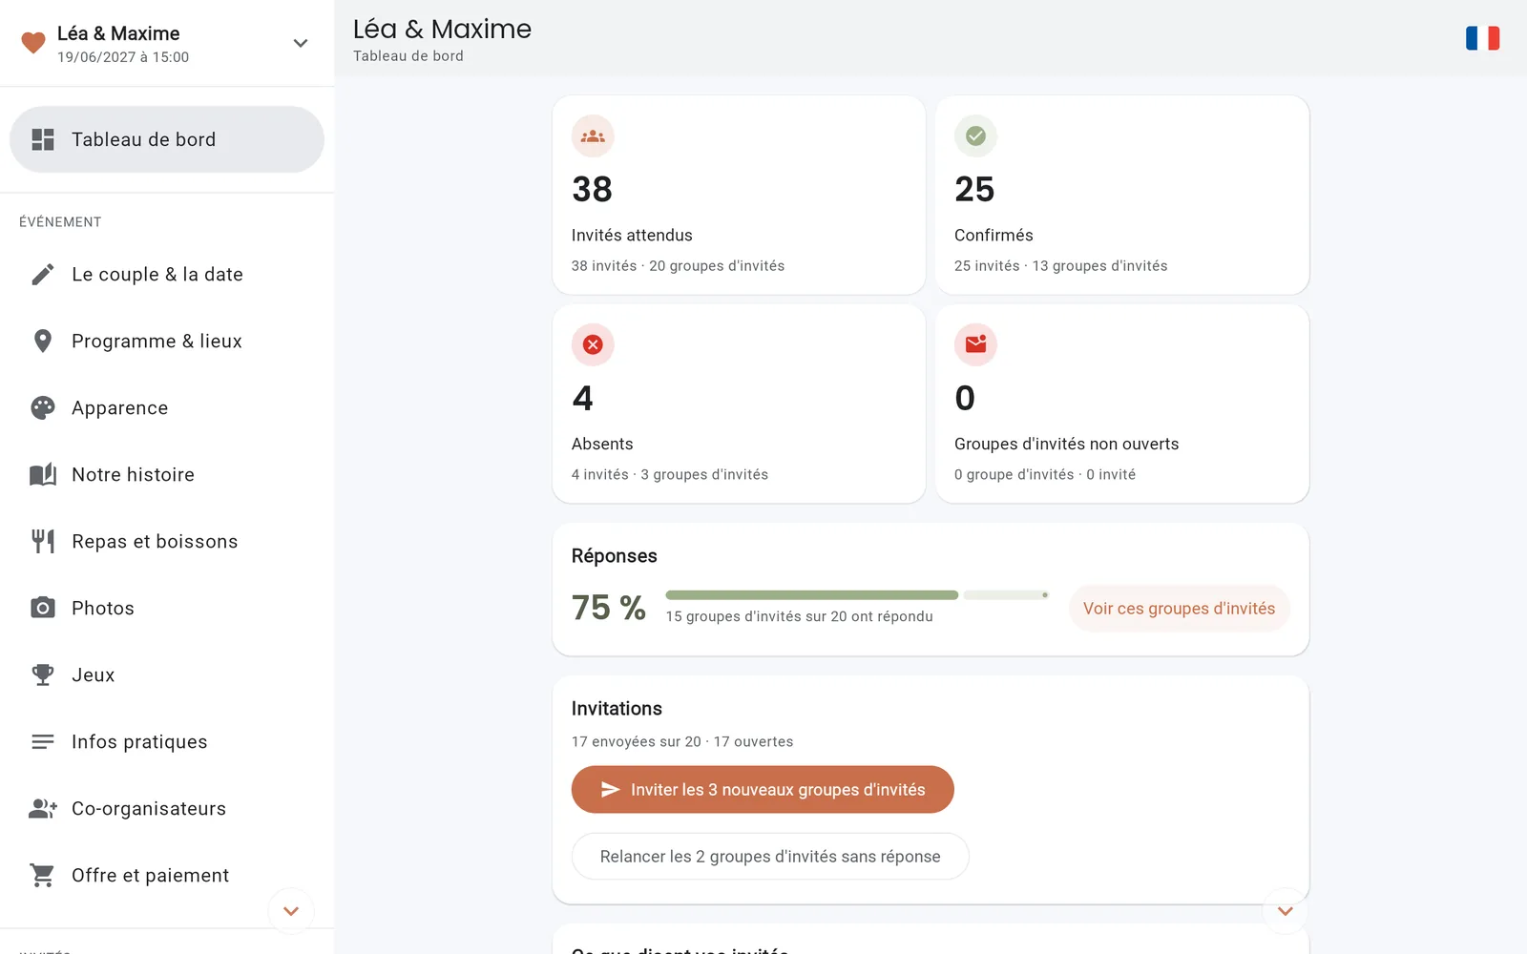Open Programme & lieux section
This screenshot has height=954, width=1527.
167,342
